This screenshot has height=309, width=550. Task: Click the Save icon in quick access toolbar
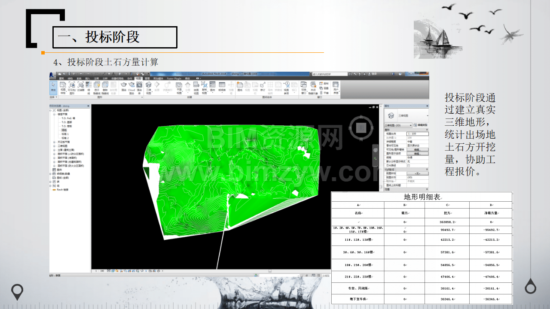(x=69, y=74)
